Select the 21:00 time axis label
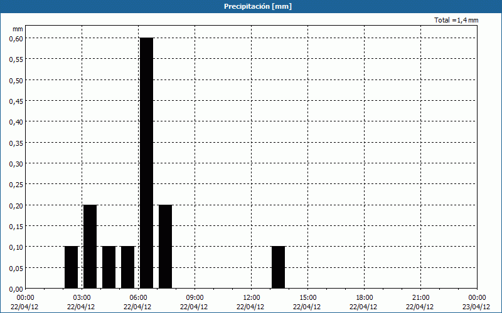 pyautogui.click(x=420, y=298)
